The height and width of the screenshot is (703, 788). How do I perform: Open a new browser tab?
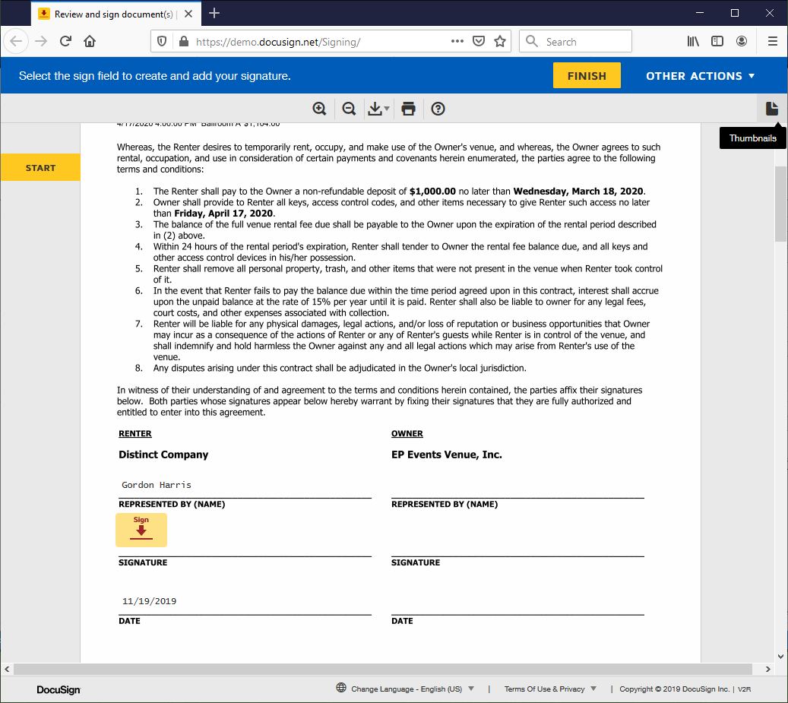point(214,14)
